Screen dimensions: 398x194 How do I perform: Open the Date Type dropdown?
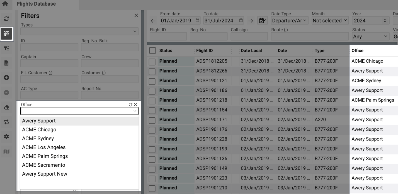[289, 20]
